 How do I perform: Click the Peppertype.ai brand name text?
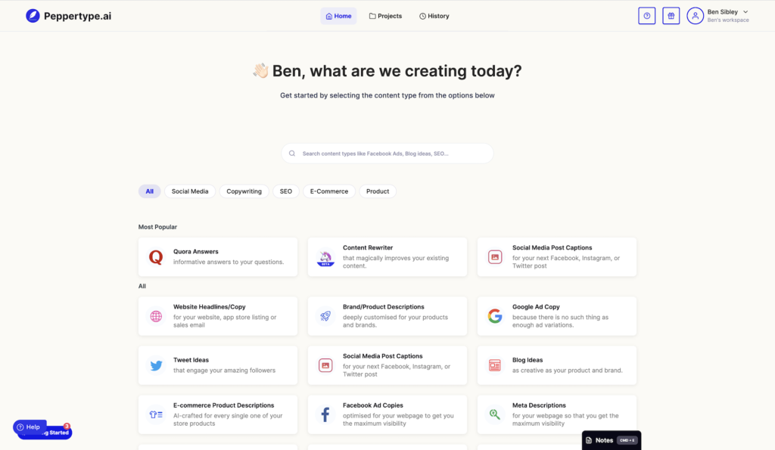click(78, 17)
